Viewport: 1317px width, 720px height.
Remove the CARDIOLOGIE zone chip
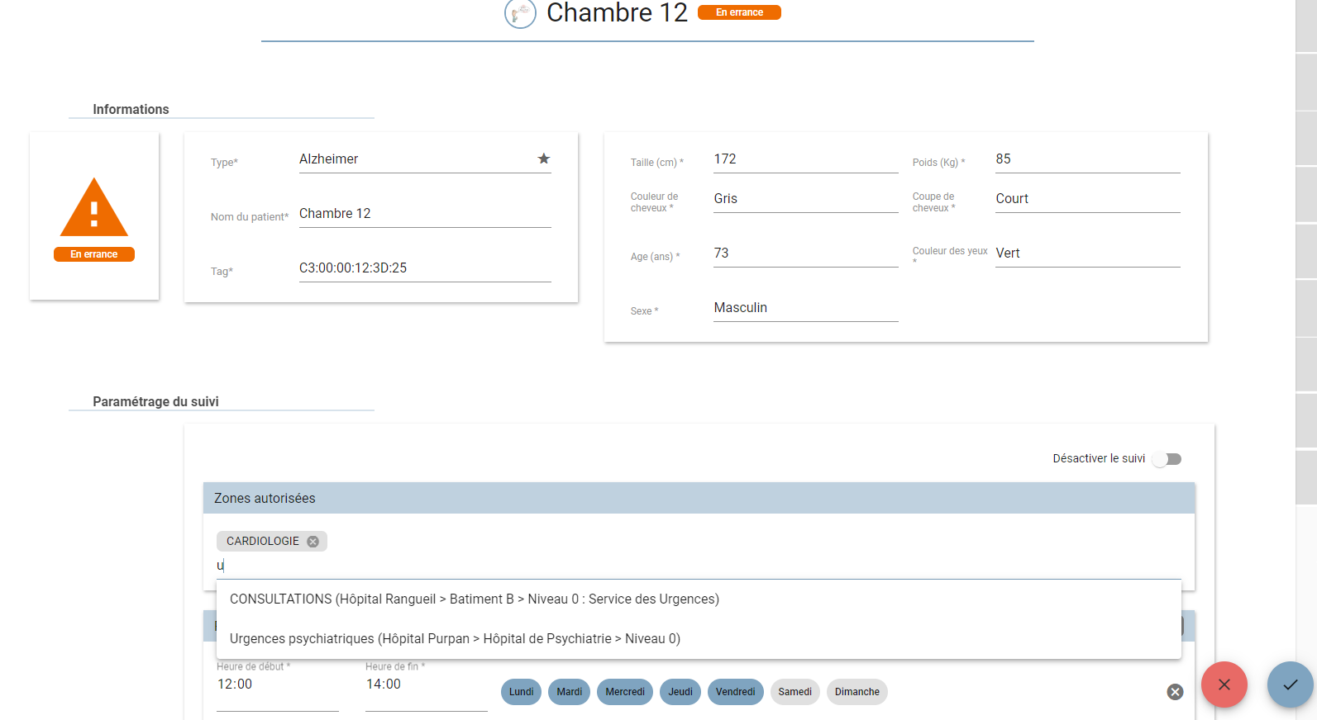coord(313,542)
